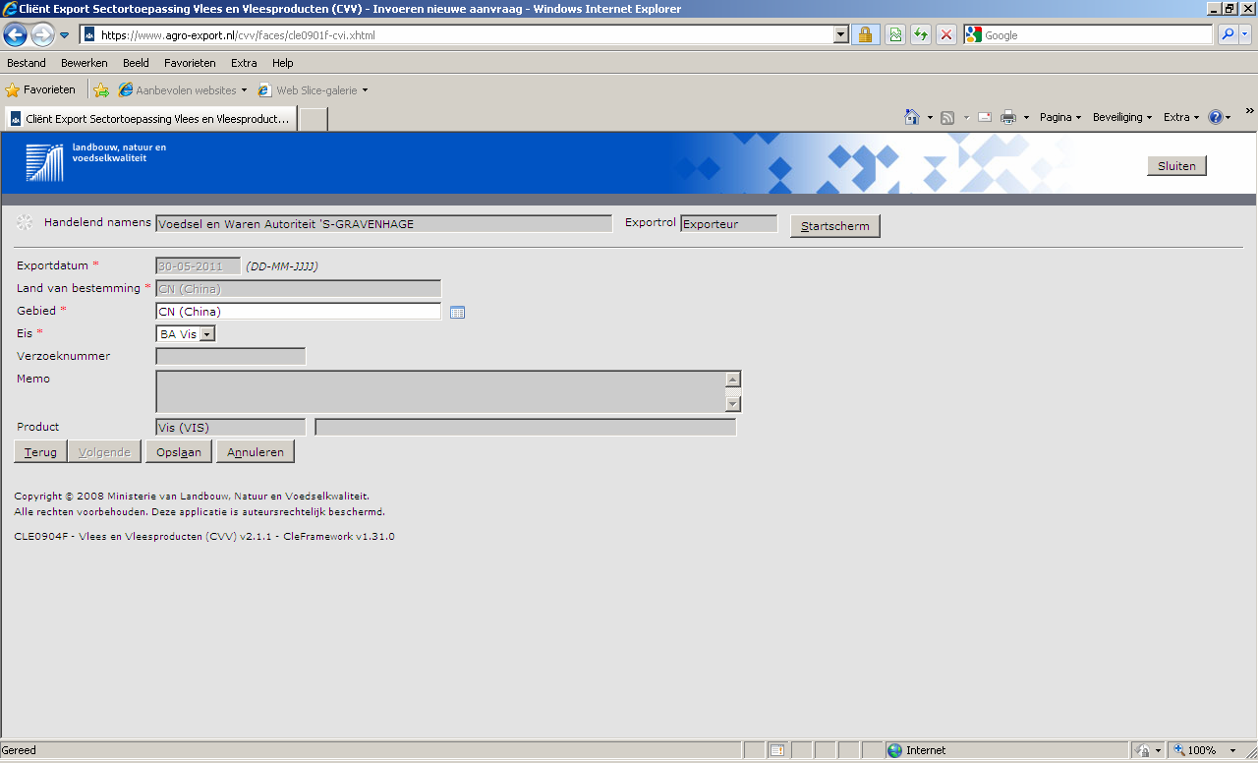1258x763 pixels.
Task: Open the Print options dropdown arrow
Action: click(x=1026, y=117)
